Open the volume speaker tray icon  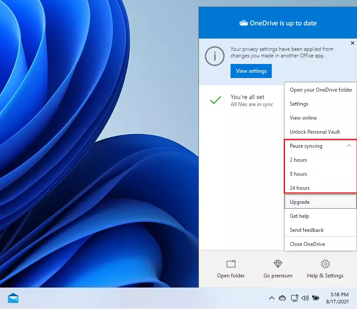click(305, 298)
